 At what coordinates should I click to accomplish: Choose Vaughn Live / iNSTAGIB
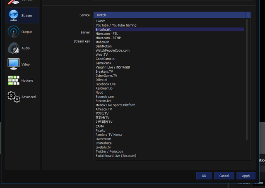tap(170, 67)
